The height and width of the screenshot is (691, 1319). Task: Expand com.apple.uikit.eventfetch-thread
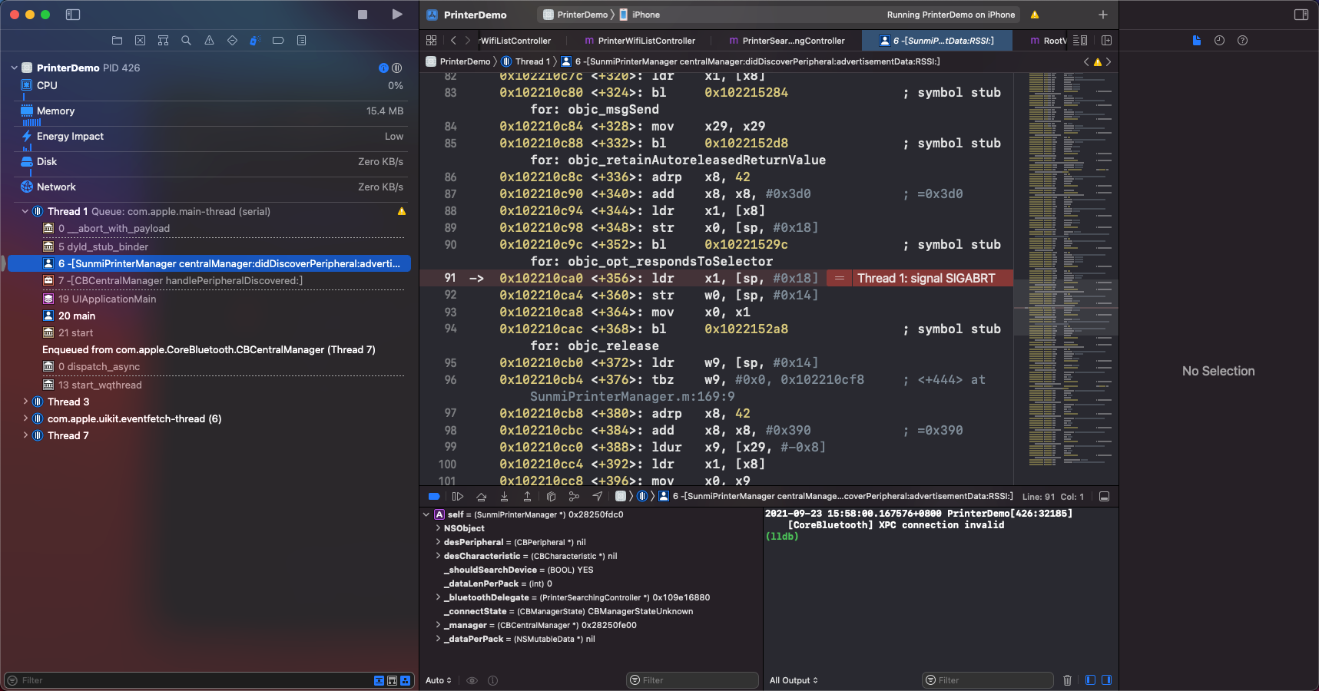[x=25, y=418]
